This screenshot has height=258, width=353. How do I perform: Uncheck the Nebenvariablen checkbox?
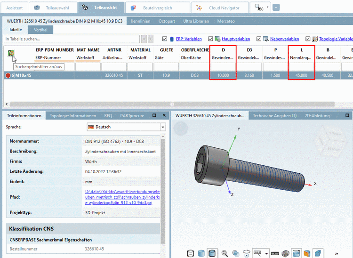point(259,39)
